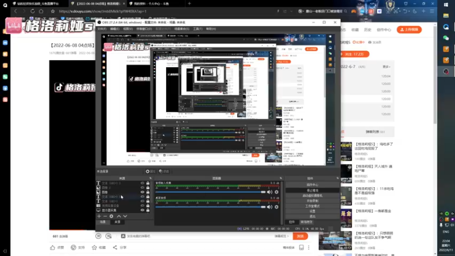Viewport: 455px width, 256px height.
Task: Click the 属性 gear button above the sources panel
Action: 151,172
